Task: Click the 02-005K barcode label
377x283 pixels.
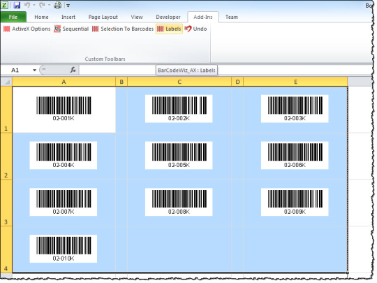Action: (179, 155)
